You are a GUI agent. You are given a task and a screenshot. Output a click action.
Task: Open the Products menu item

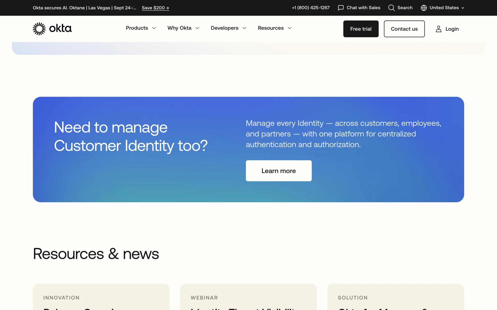tap(137, 28)
